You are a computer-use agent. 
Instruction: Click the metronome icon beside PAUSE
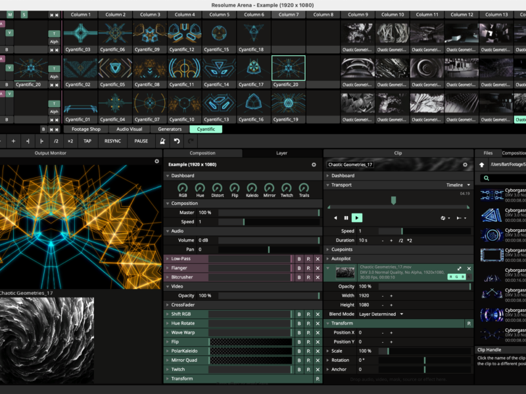click(x=162, y=141)
